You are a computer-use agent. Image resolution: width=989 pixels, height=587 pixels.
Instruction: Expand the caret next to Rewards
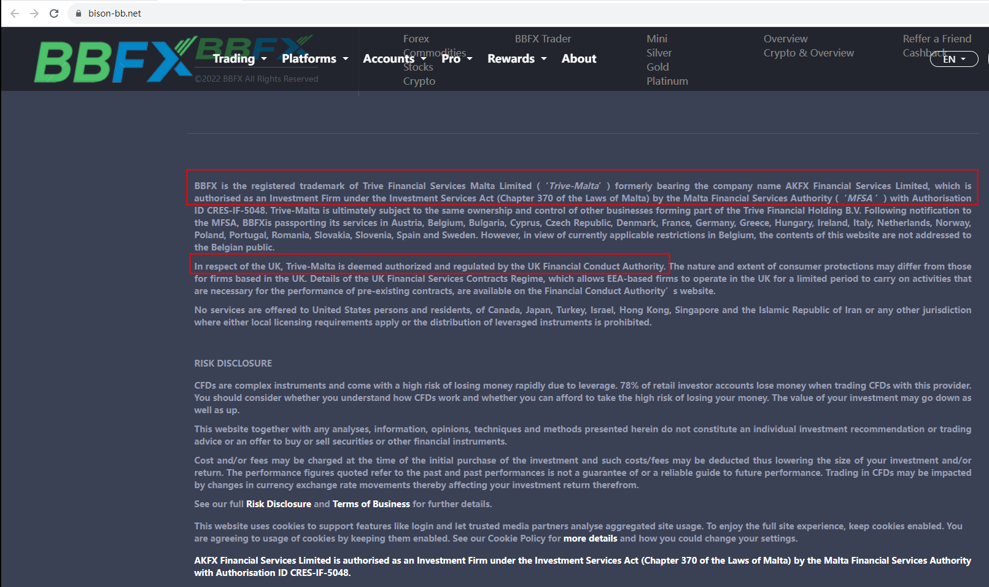pos(544,59)
